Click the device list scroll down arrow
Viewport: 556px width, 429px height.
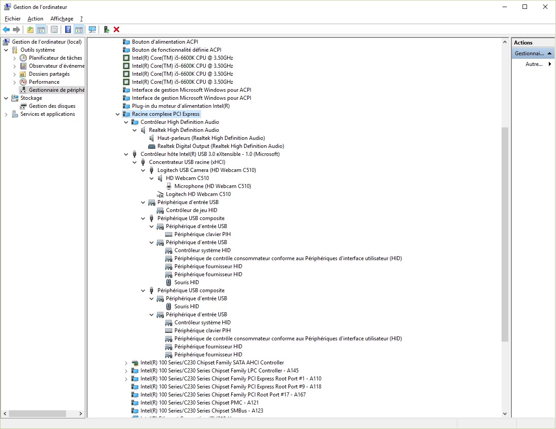tap(505, 414)
